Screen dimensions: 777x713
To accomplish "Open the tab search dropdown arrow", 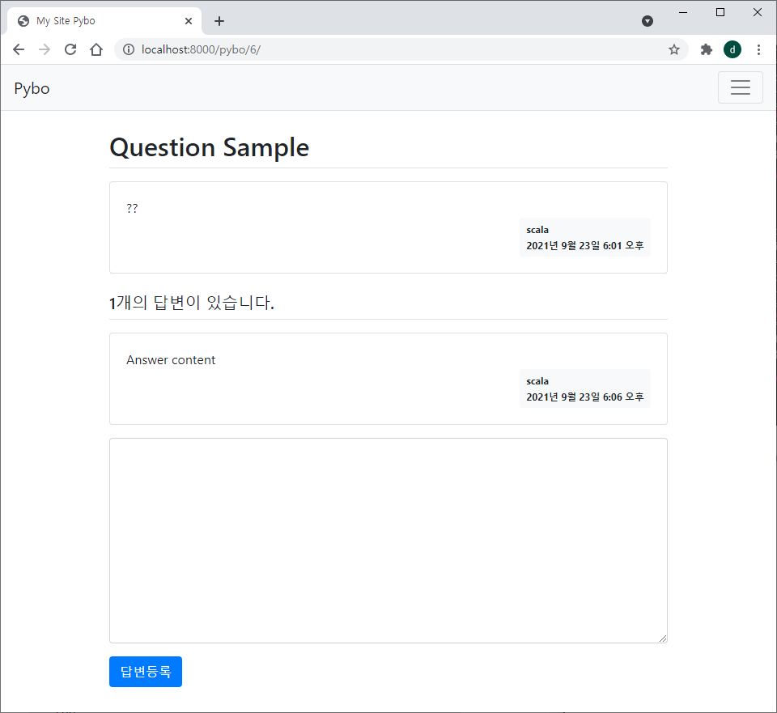I will pos(647,21).
